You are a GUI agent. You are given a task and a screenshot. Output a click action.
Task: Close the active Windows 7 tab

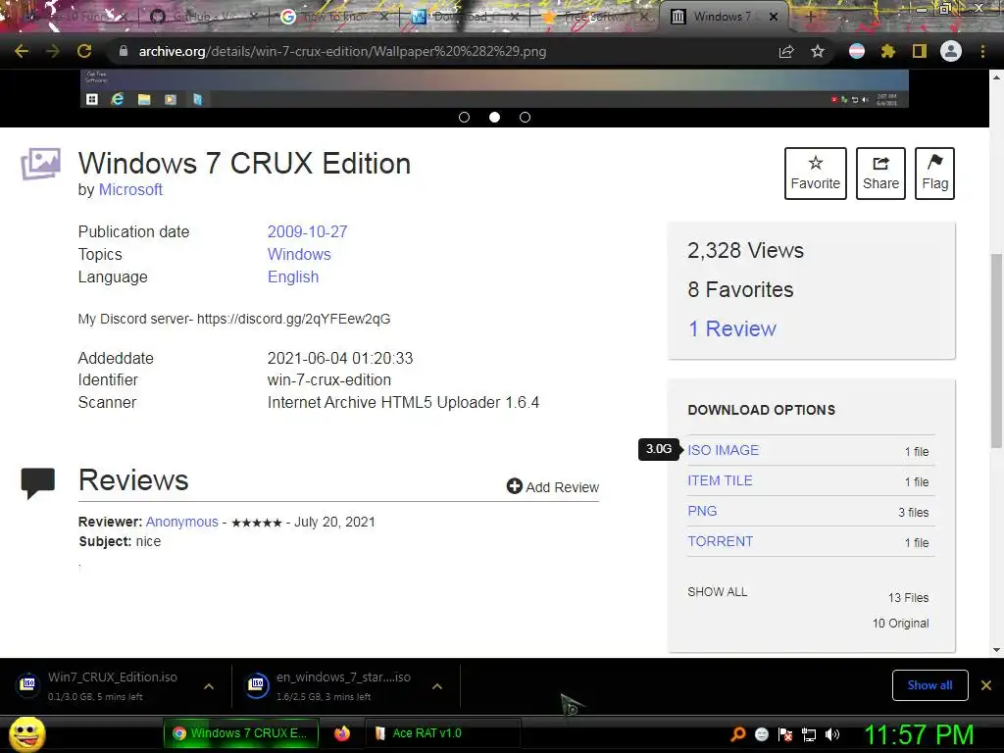click(x=774, y=17)
